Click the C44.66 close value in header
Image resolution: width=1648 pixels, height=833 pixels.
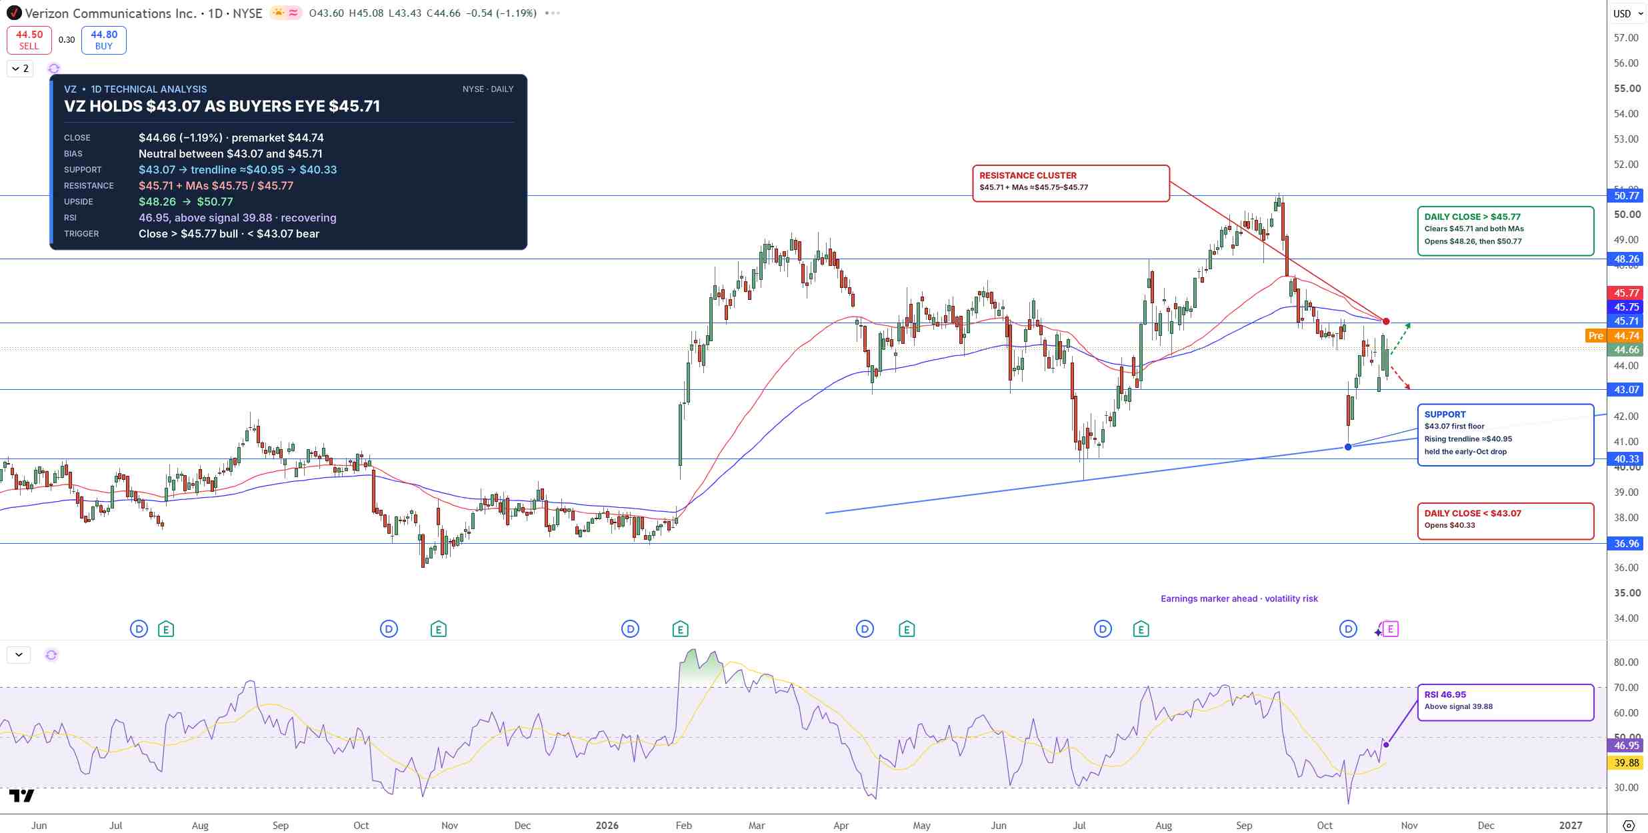click(x=443, y=13)
